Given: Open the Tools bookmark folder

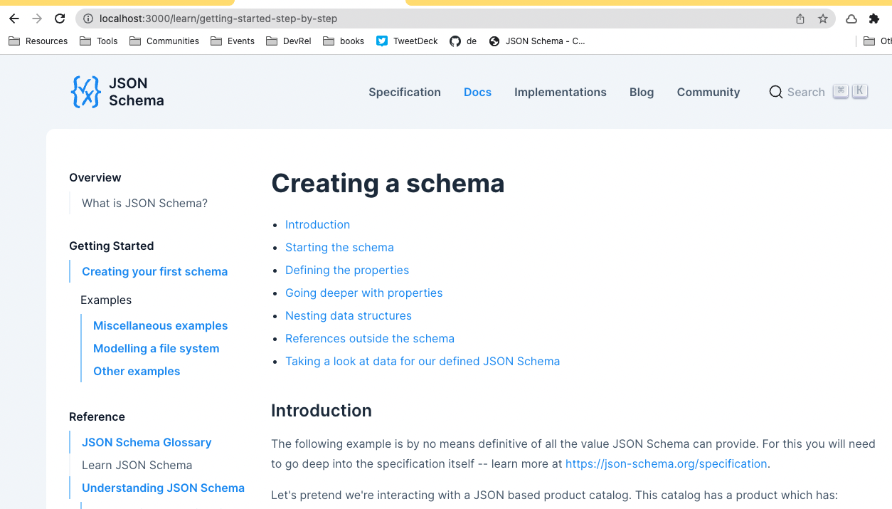Looking at the screenshot, I should click(98, 41).
